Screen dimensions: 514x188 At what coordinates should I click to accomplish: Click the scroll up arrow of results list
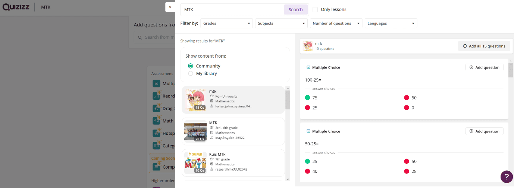coord(288,88)
